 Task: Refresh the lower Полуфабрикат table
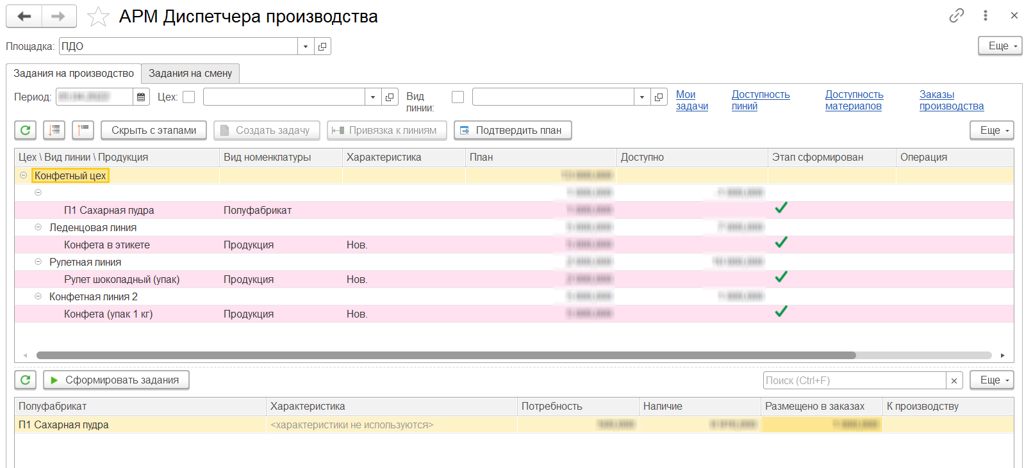[x=26, y=380]
